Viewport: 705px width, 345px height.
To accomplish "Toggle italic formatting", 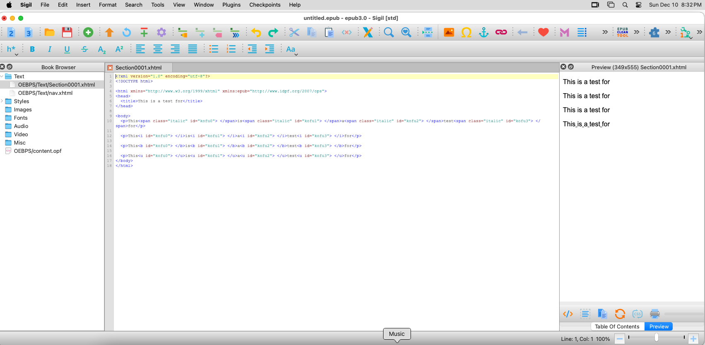I will pos(50,49).
